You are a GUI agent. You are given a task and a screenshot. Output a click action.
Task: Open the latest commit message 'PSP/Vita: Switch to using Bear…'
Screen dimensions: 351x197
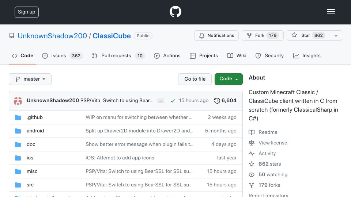pyautogui.click(x=117, y=101)
